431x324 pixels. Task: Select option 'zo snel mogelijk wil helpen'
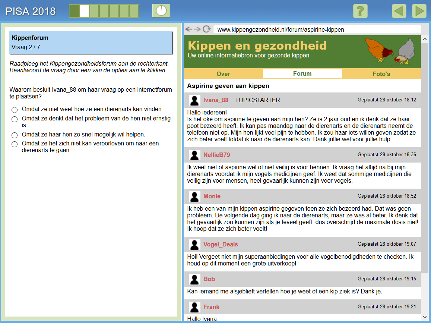[15, 135]
